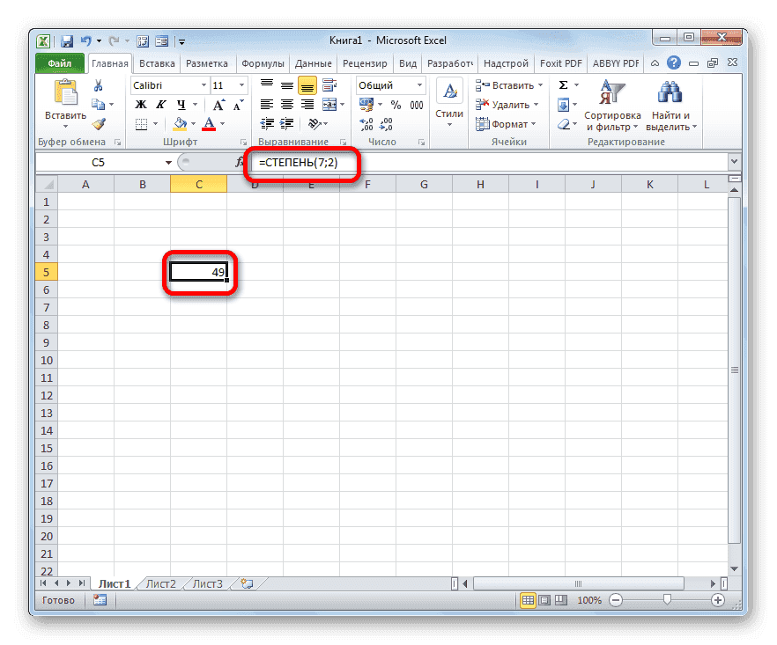Image resolution: width=777 pixels, height=645 pixels.
Task: Open the Рецензент ribbon tab
Action: (365, 62)
